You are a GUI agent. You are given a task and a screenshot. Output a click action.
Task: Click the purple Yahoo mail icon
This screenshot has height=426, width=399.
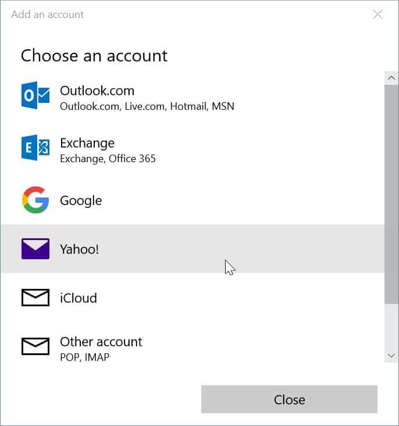tap(35, 249)
